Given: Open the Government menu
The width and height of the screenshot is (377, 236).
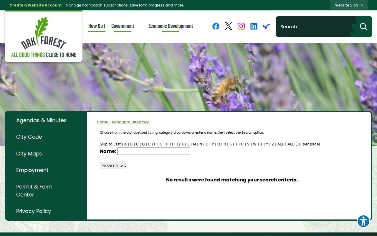Looking at the screenshot, I should pyautogui.click(x=123, y=26).
